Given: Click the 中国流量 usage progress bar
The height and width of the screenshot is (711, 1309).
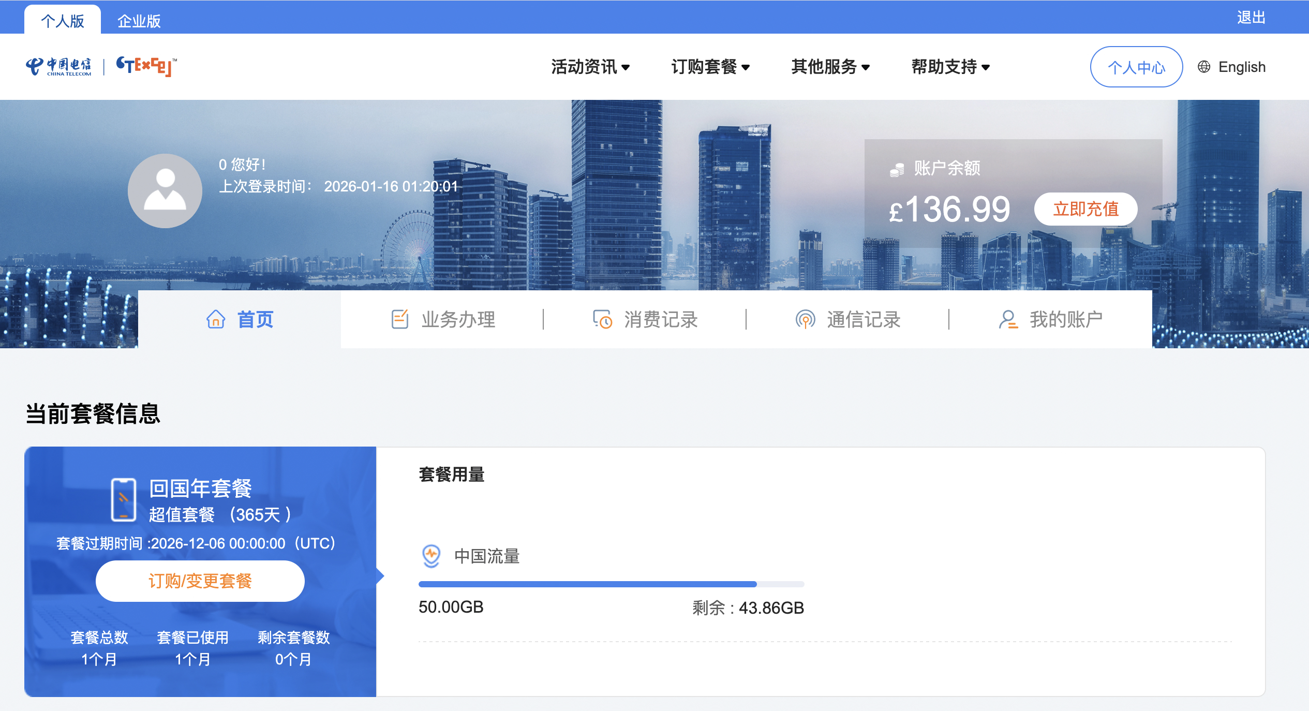Looking at the screenshot, I should click(611, 584).
